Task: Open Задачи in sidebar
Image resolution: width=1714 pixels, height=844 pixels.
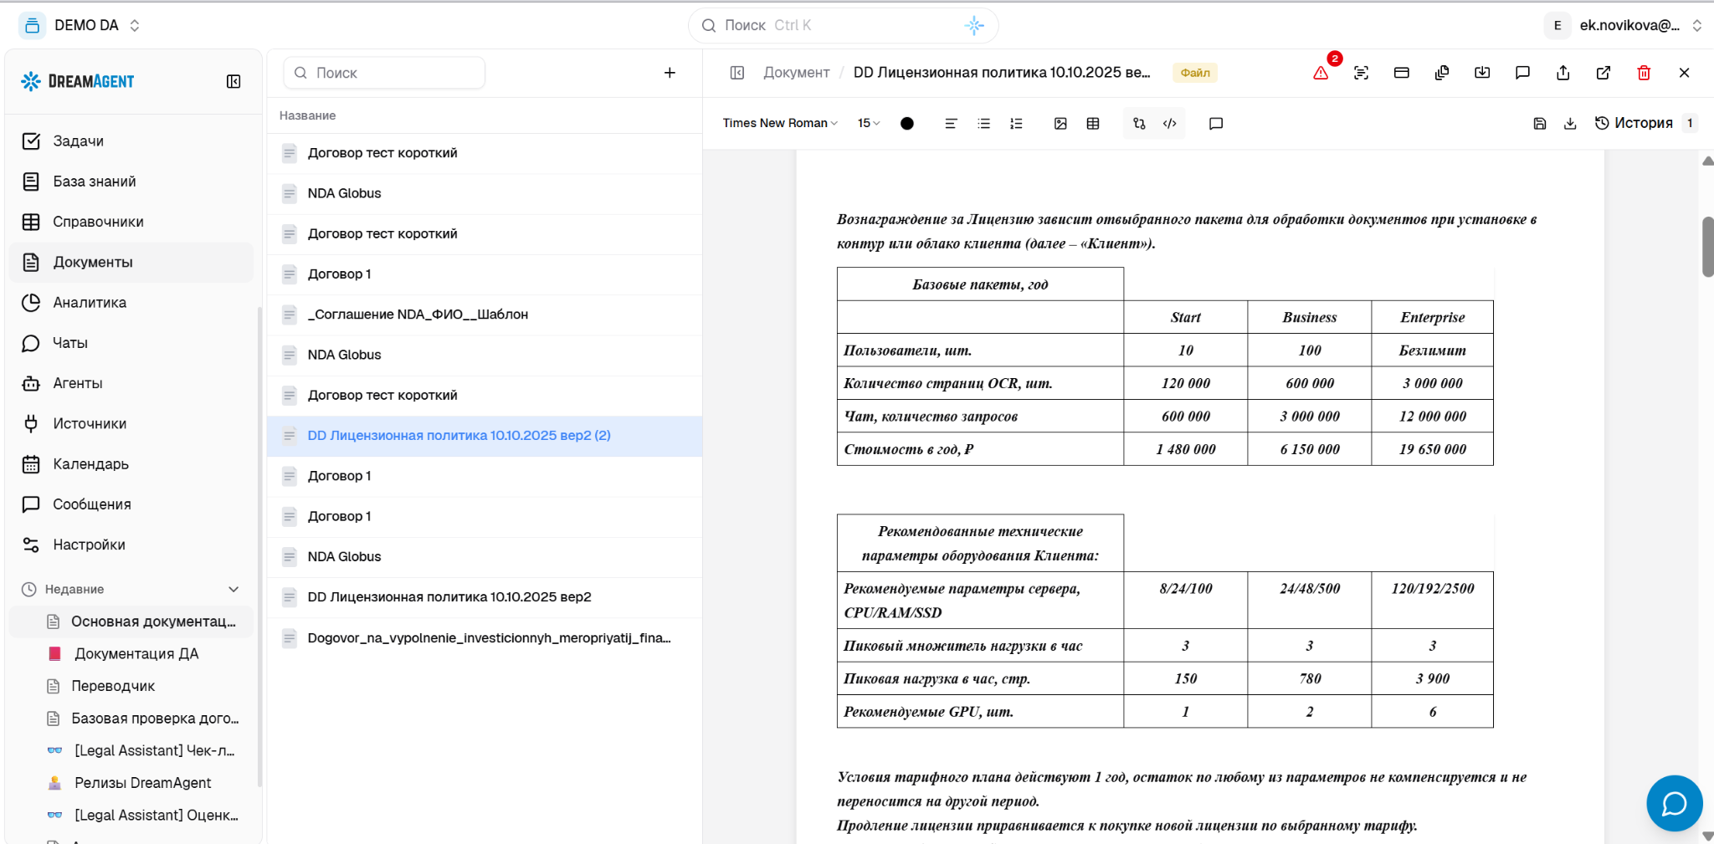Action: click(x=131, y=141)
